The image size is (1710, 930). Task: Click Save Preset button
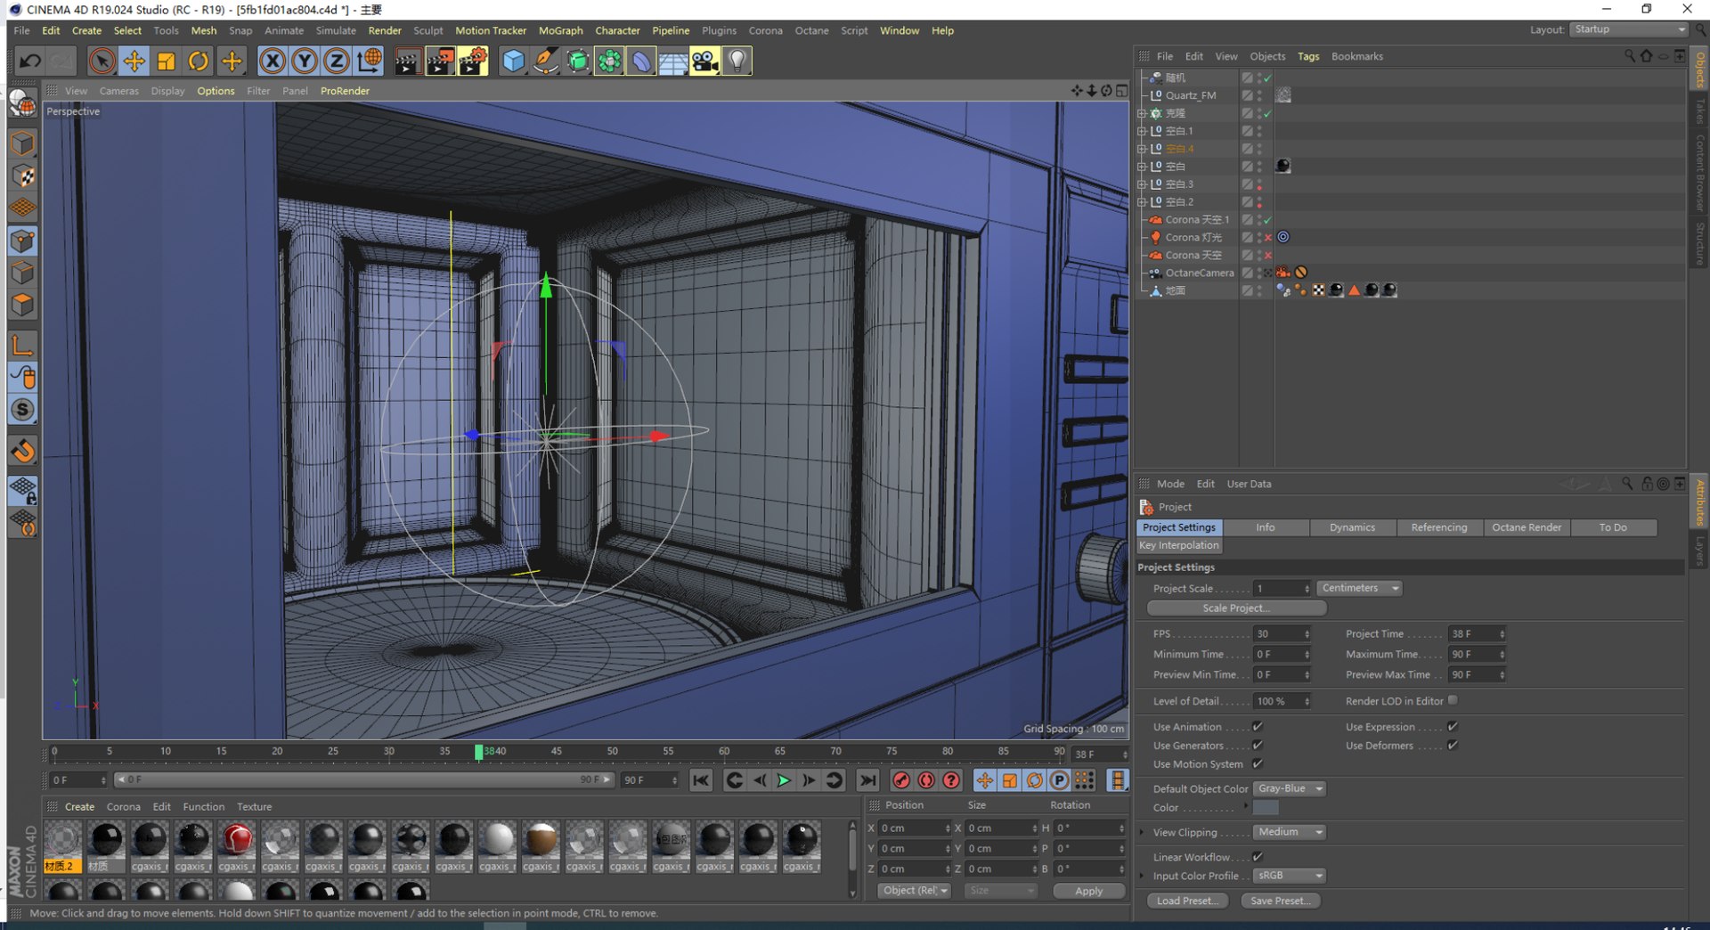point(1280,901)
